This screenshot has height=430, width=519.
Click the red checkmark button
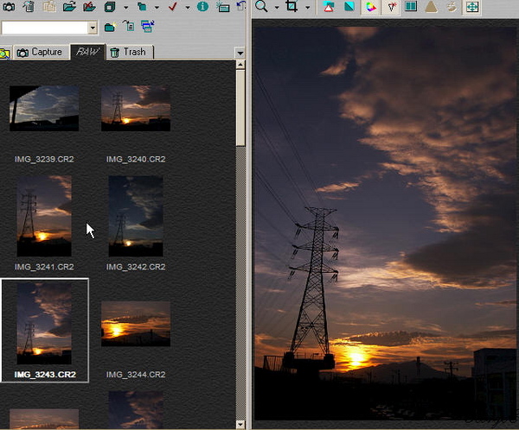point(172,6)
